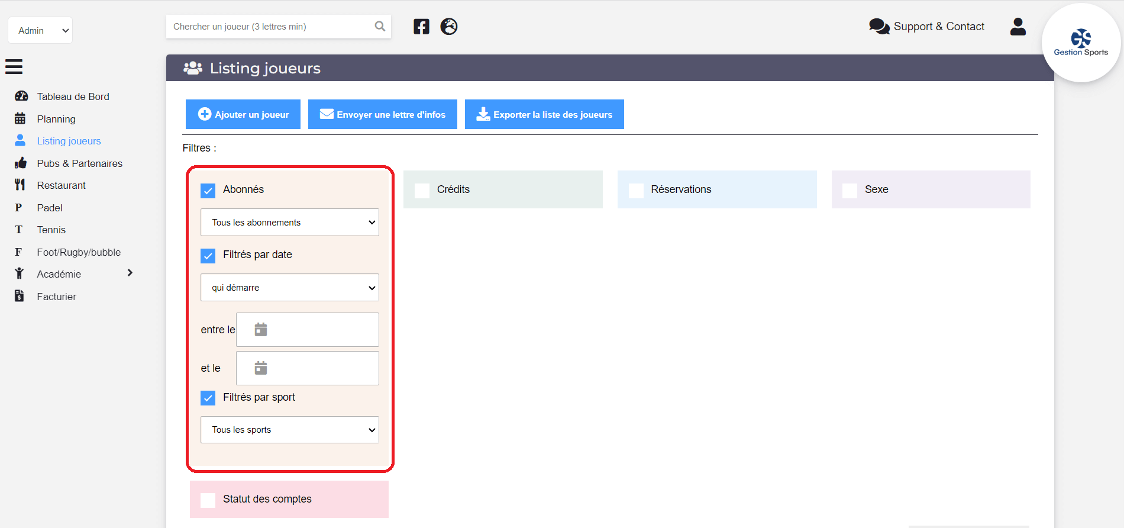The width and height of the screenshot is (1124, 528).
Task: Click the Gestion Sports logo
Action: tap(1081, 43)
